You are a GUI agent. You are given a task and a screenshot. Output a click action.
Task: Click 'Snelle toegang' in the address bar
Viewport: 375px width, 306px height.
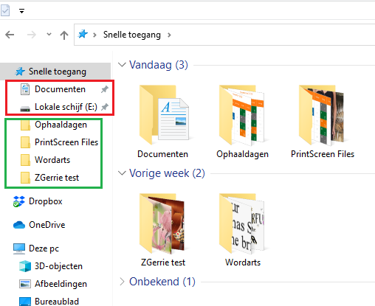tap(132, 35)
